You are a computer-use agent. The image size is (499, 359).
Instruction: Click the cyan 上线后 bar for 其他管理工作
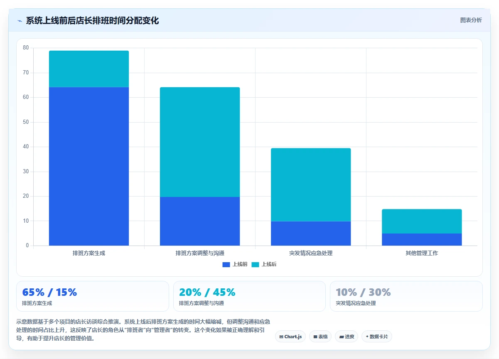coord(422,221)
